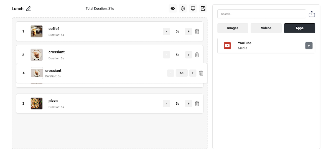
Task: Delete the pizza item with trash icon
Action: 197,104
